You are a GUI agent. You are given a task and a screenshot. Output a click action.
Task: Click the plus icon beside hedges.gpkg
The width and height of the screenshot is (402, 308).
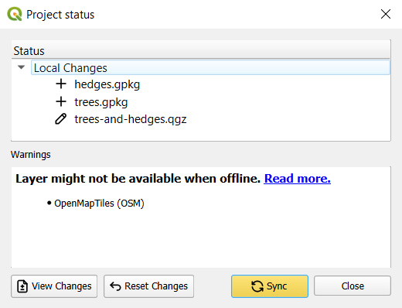61,84
